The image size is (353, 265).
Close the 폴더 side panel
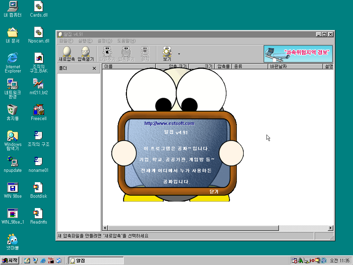pyautogui.click(x=94, y=68)
